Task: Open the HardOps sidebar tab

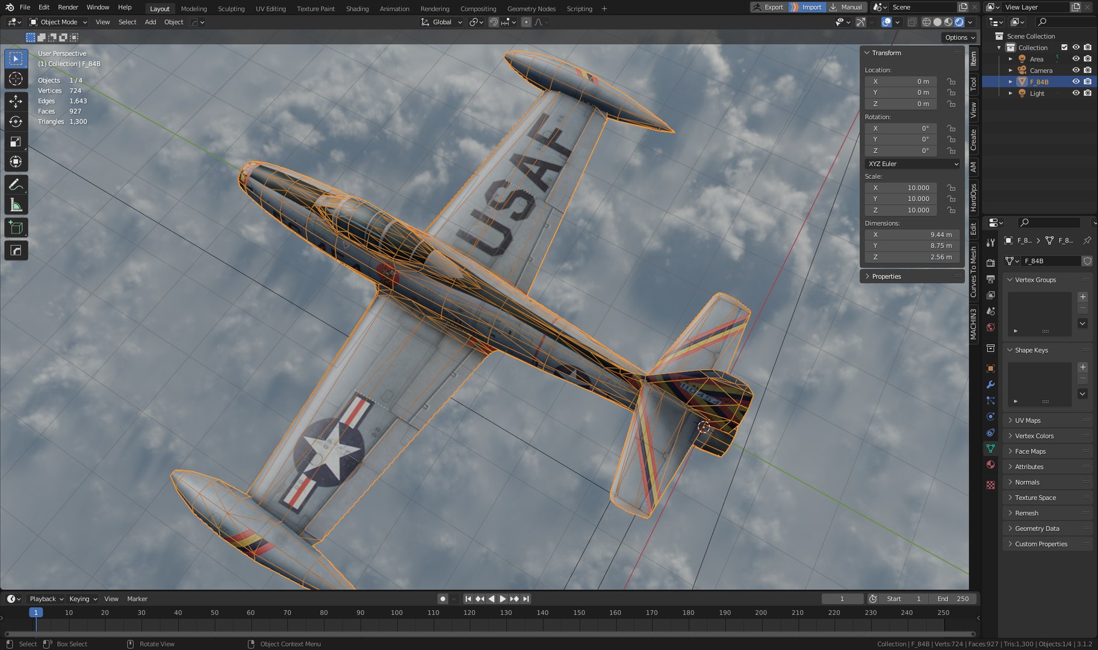Action: [x=973, y=197]
